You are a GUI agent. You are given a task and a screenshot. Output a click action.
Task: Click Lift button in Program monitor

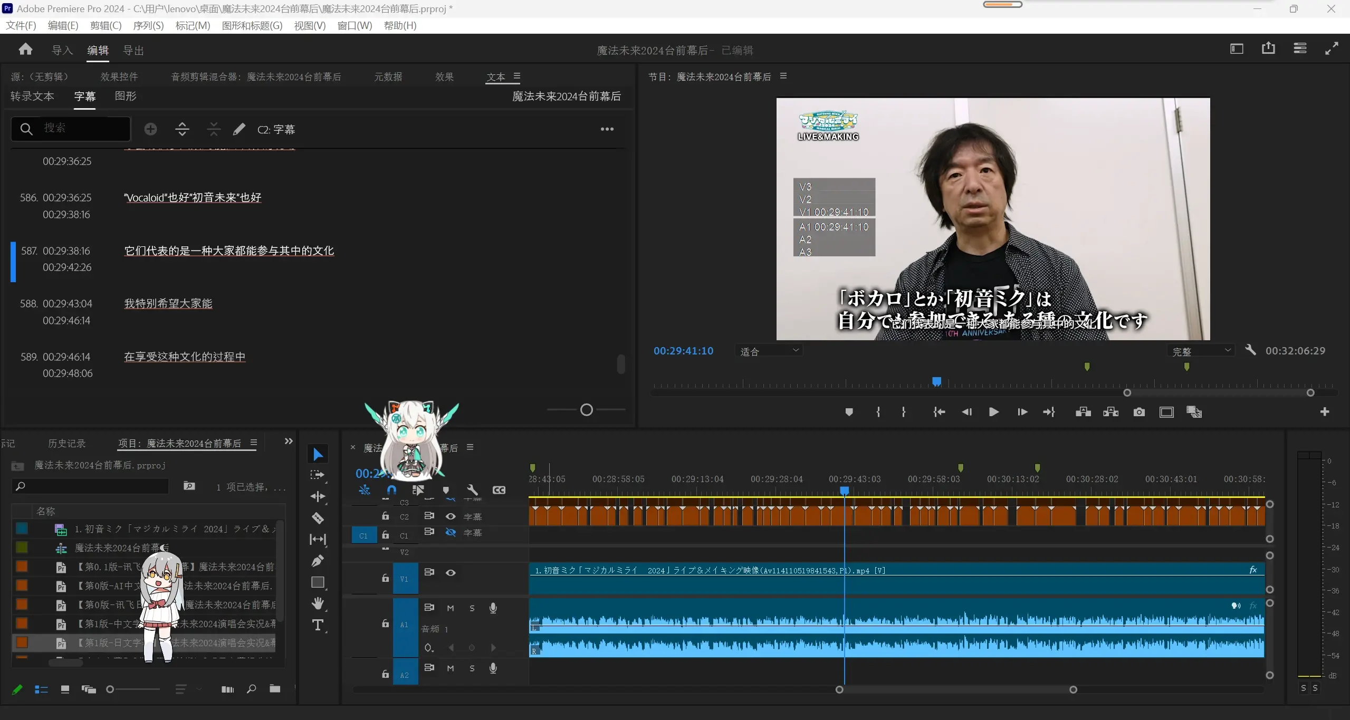(1083, 412)
